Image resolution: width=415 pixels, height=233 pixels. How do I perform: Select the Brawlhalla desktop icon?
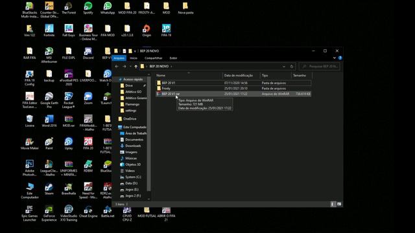[69, 188]
